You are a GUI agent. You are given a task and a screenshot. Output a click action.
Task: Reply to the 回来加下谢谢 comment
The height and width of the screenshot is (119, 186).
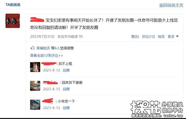66,89
